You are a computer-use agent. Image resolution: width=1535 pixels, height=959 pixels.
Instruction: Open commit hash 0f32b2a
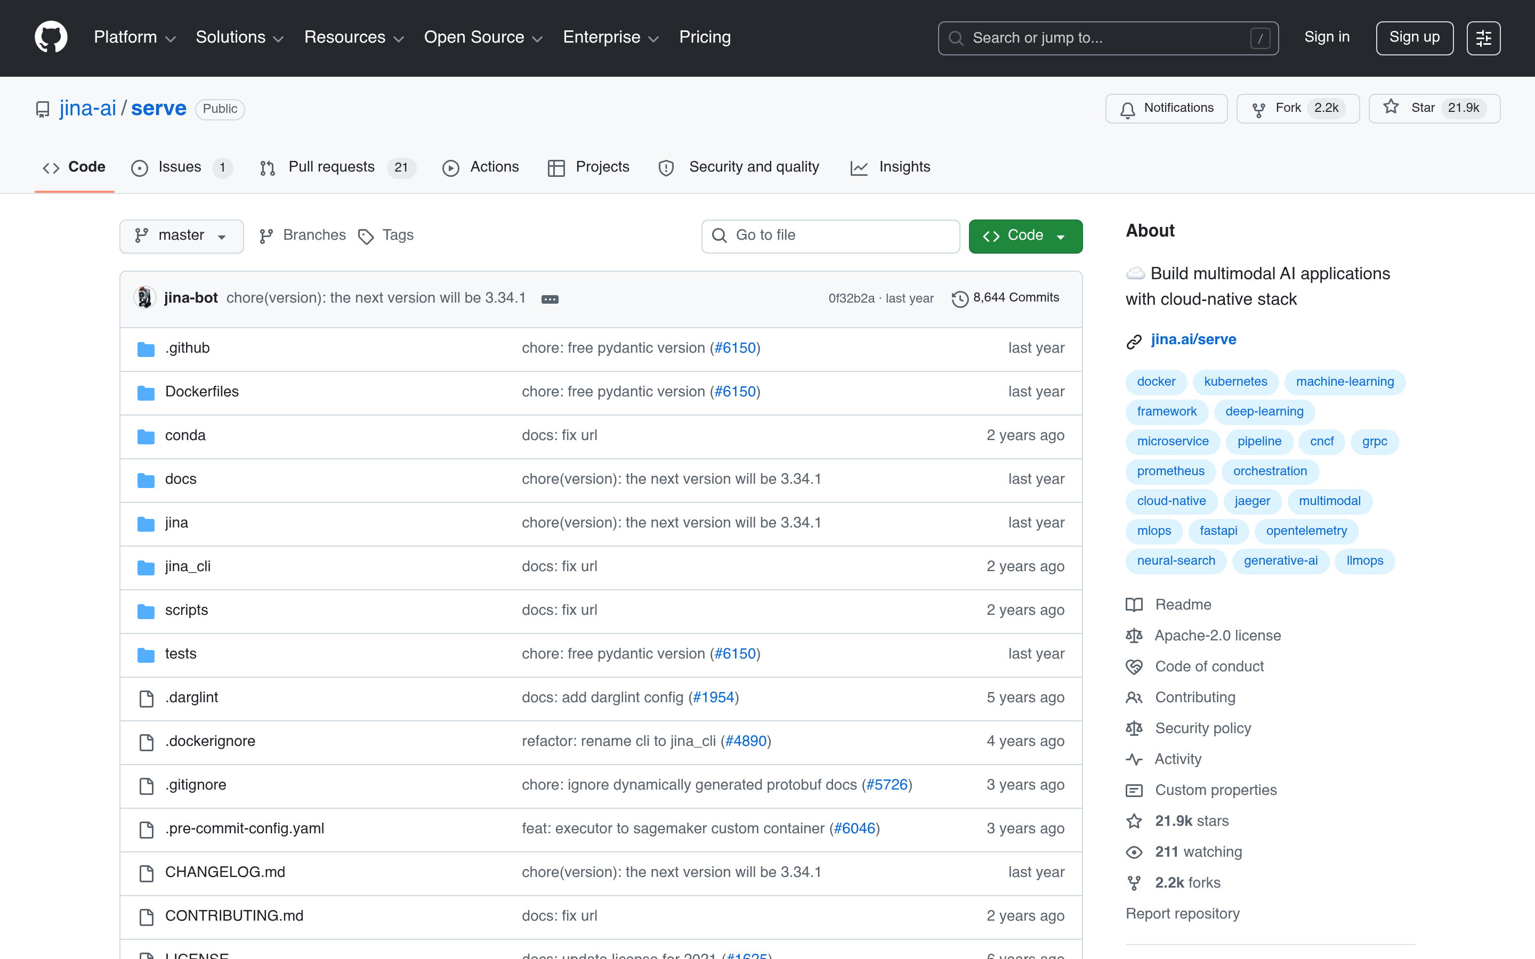851,298
